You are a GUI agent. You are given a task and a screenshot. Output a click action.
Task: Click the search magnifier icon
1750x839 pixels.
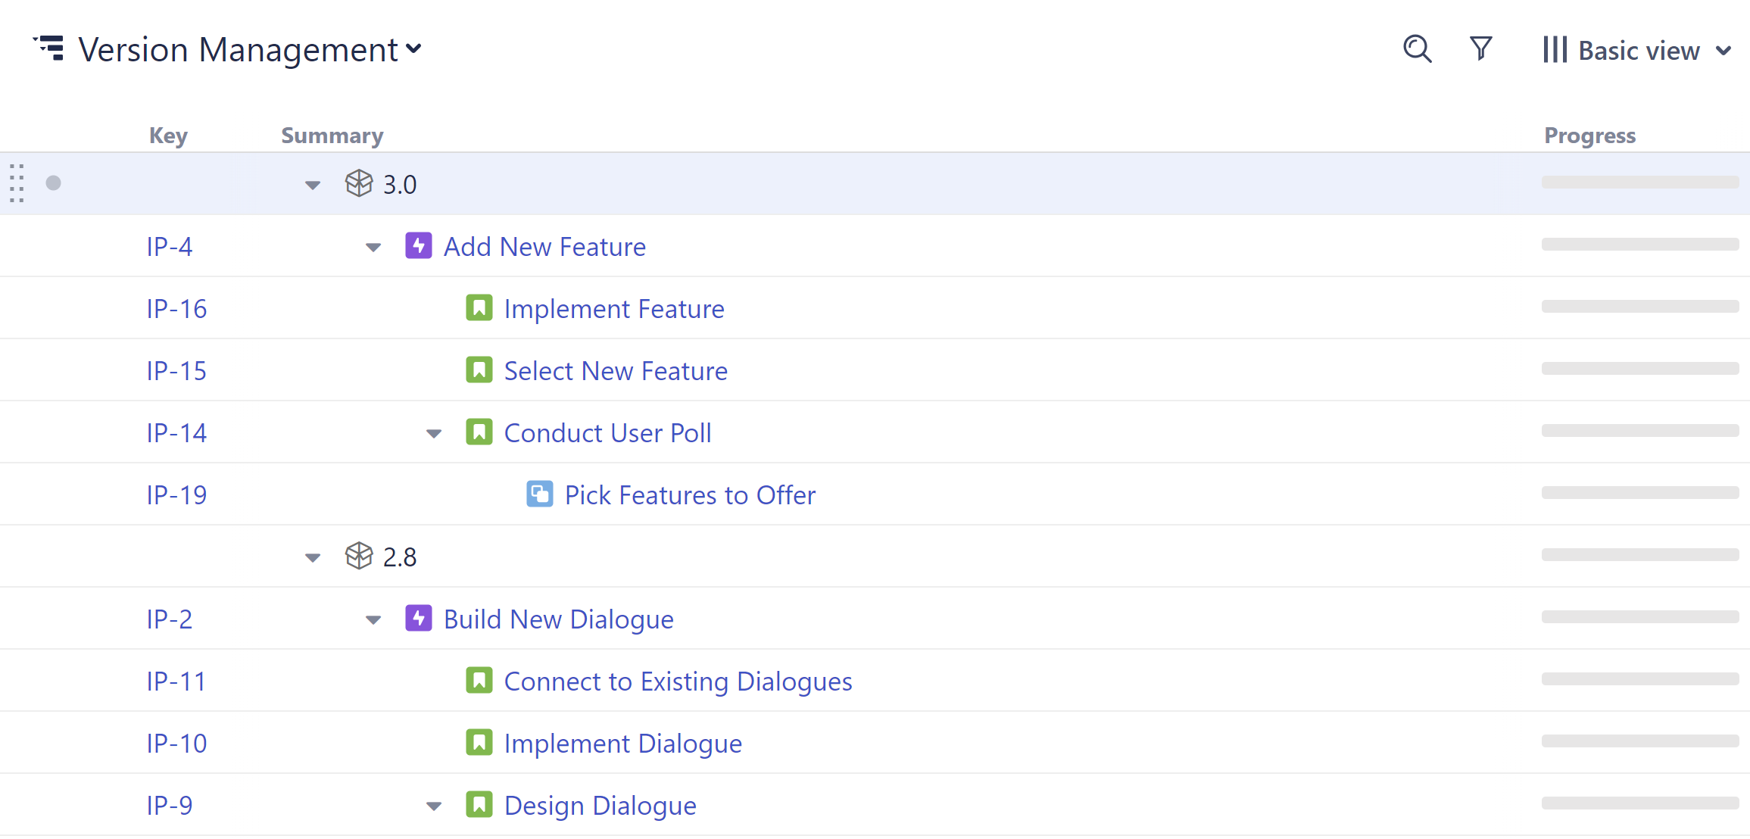coord(1417,49)
